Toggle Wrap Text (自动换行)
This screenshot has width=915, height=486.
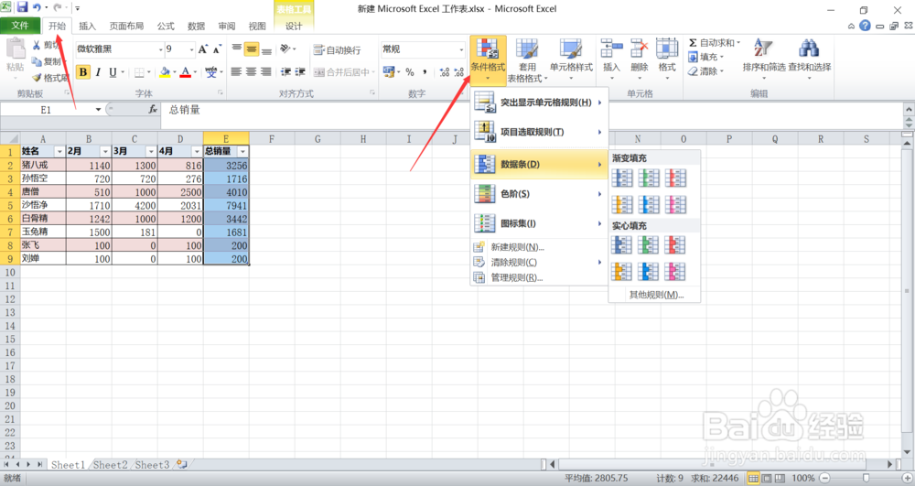[x=338, y=50]
